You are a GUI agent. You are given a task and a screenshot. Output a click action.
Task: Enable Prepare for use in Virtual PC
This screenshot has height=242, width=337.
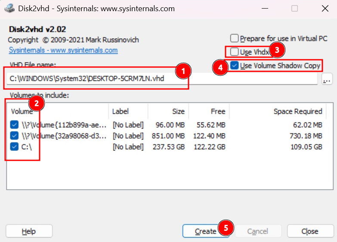[234, 38]
